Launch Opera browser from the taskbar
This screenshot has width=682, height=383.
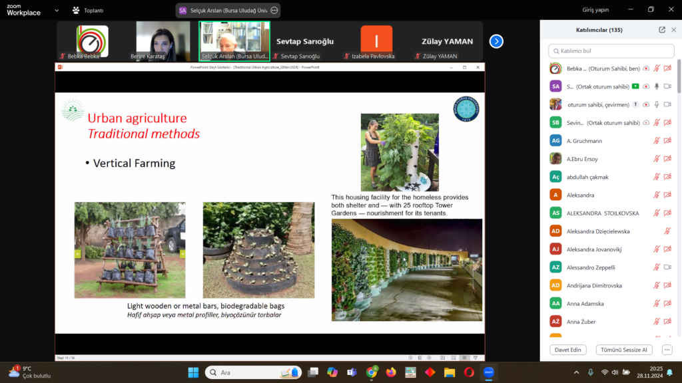(x=469, y=372)
